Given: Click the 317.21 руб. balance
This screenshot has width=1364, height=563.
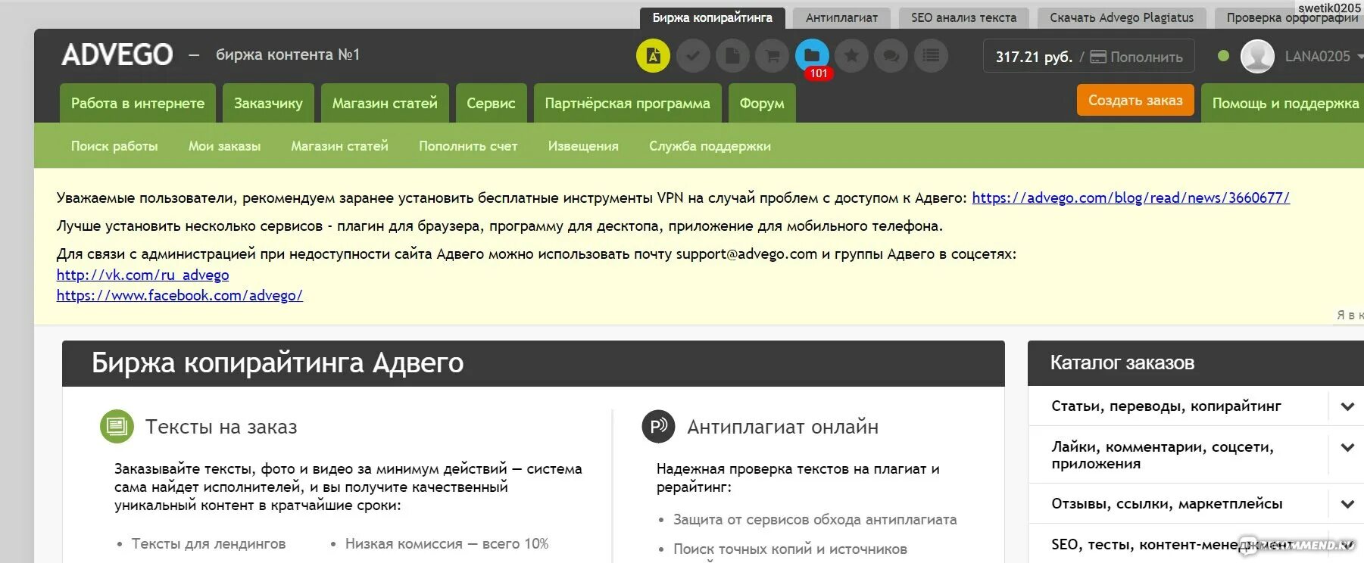Looking at the screenshot, I should (1034, 57).
